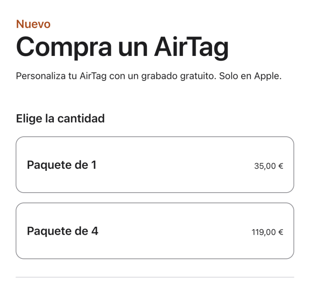This screenshot has height=283, width=317.
Task: Choose the Paquete de 4 quantity option
Action: point(155,231)
